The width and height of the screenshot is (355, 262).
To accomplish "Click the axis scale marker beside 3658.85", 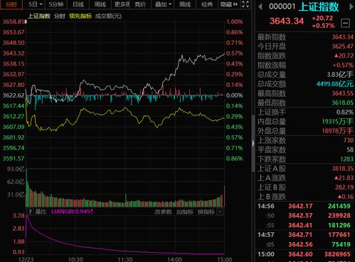I will 26,21.
